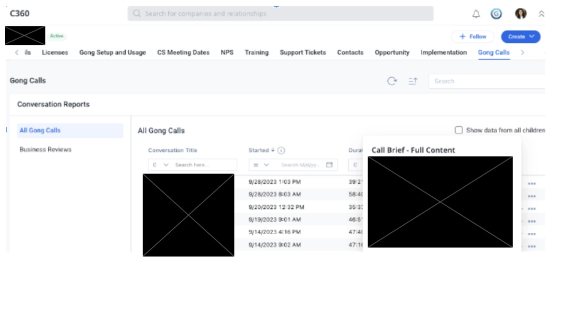Focus the companies and relationships search field

tap(281, 13)
